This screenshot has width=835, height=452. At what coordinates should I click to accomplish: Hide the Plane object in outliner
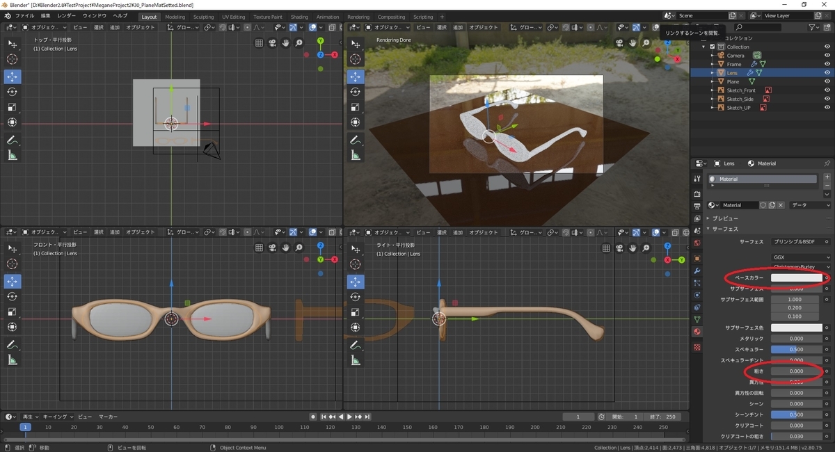[x=827, y=81]
